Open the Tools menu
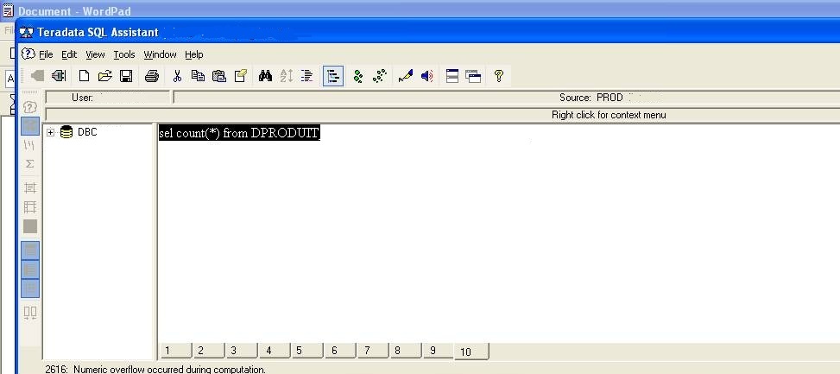The image size is (840, 374). [x=123, y=54]
